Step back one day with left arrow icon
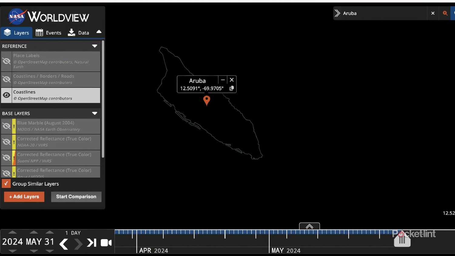The width and height of the screenshot is (455, 256). pyautogui.click(x=64, y=243)
